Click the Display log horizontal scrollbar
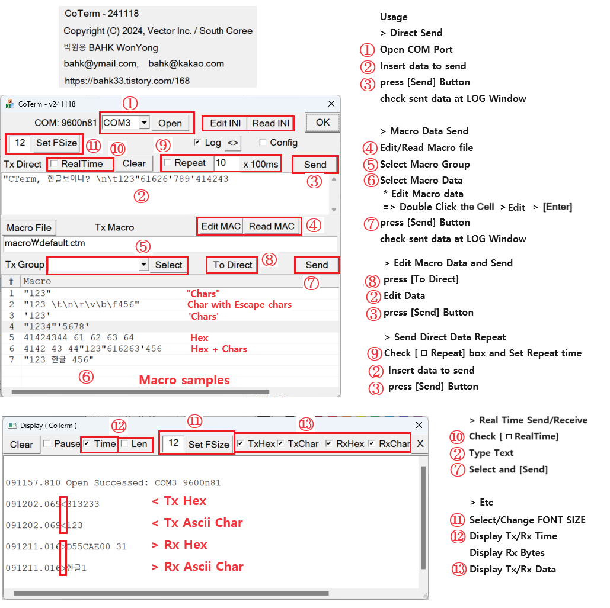Viewport: 610px width, 608px height. coord(171,593)
